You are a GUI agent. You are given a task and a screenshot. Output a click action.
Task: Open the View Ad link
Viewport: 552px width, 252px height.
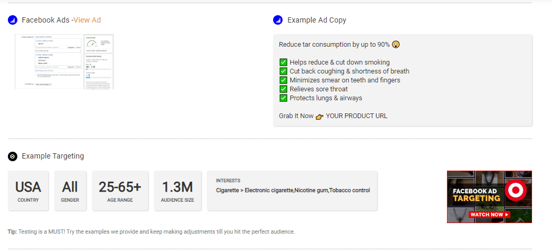87,20
